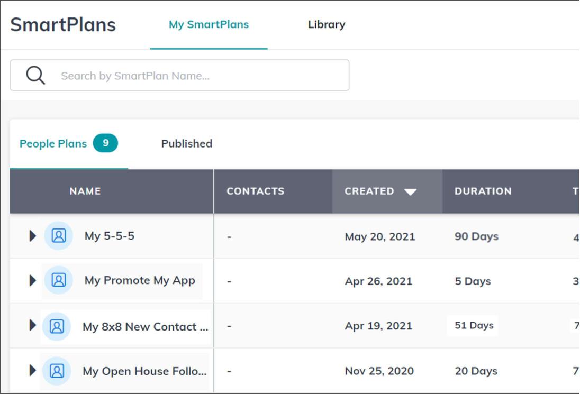Click the My Open House Follow plan icon

57,371
